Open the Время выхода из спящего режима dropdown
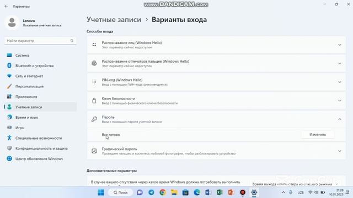The image size is (353, 198). [x=296, y=184]
